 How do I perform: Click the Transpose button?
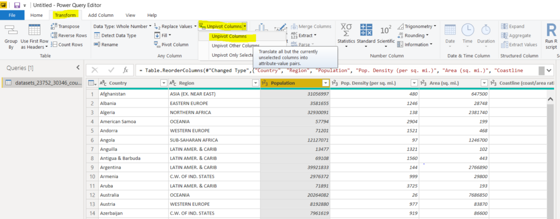pos(65,26)
